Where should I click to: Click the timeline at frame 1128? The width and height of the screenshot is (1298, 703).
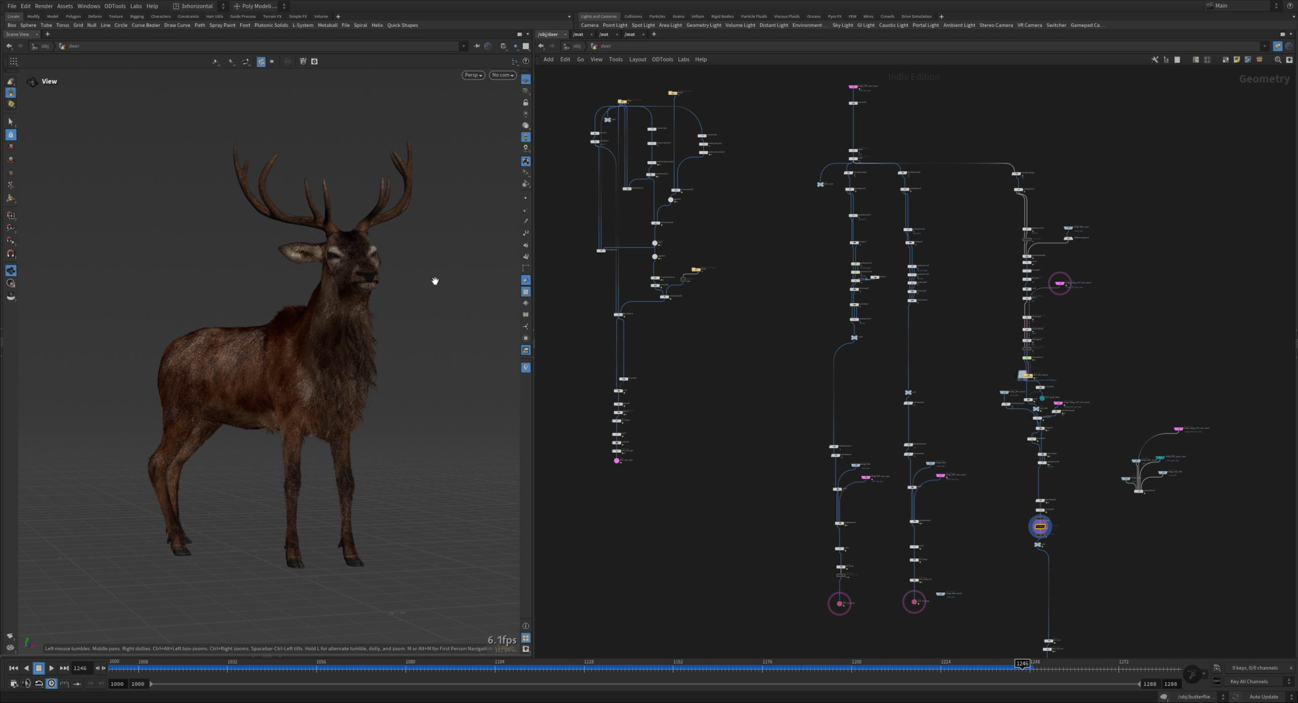[x=584, y=668]
